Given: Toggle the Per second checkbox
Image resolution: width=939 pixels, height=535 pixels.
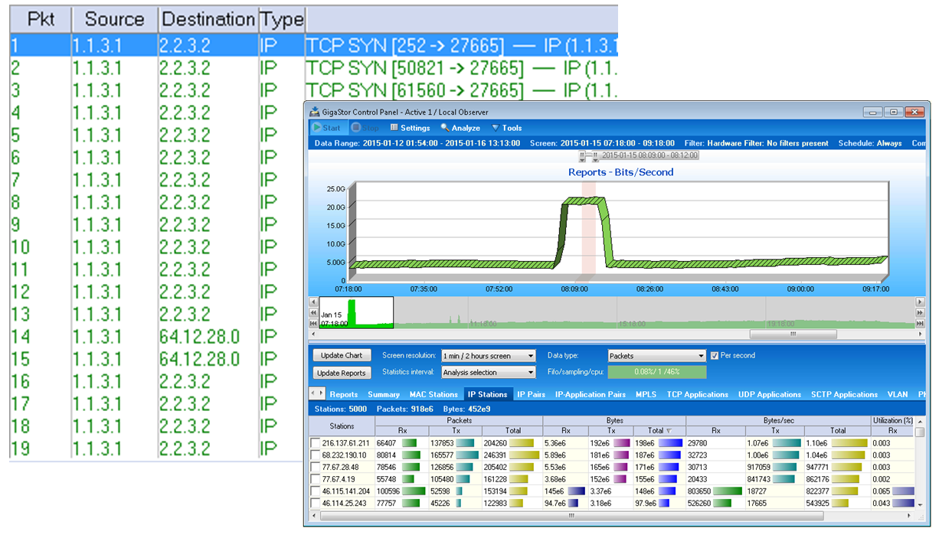Looking at the screenshot, I should coord(715,356).
